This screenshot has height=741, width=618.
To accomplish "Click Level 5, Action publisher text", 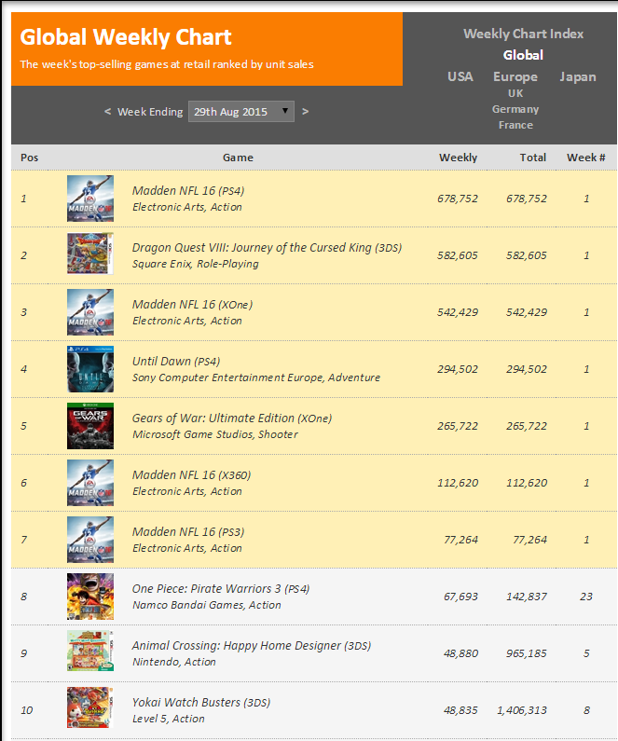I will pos(168,719).
